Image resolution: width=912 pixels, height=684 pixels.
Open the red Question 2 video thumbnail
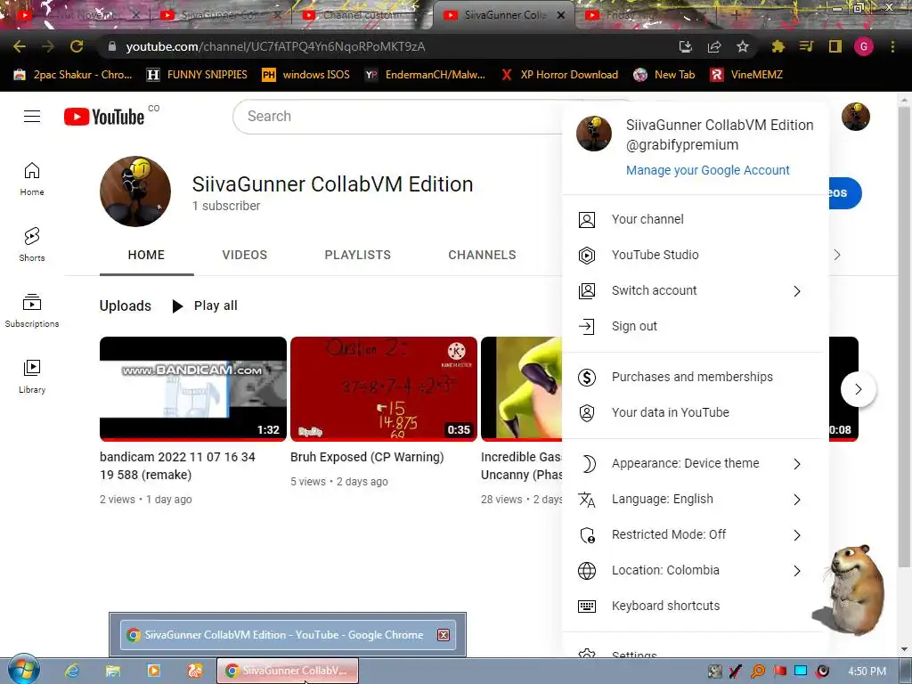click(x=384, y=388)
